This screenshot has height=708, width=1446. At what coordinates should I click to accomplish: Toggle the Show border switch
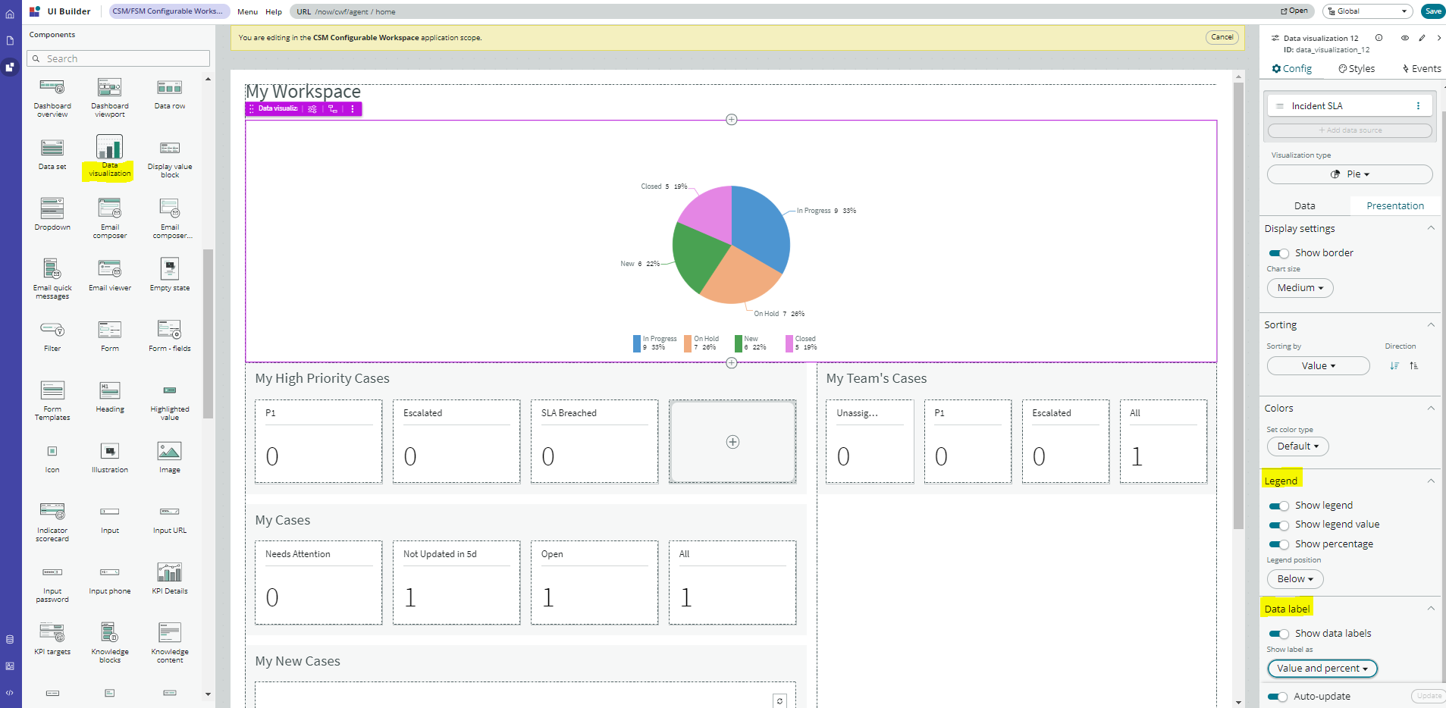pos(1278,253)
